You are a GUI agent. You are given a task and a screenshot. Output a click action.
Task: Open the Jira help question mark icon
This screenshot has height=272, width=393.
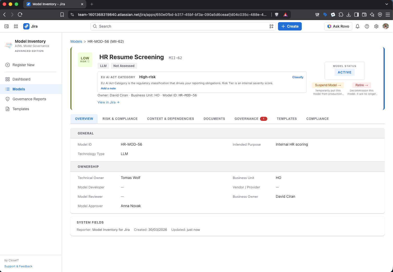pos(367,26)
